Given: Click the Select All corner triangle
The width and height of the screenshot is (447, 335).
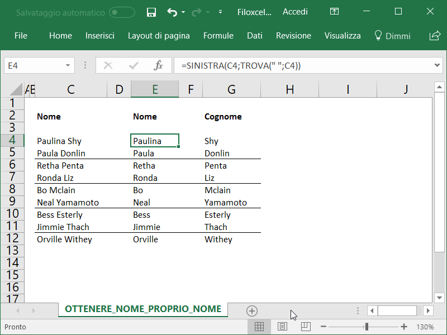Looking at the screenshot, I should pyautogui.click(x=16, y=89).
